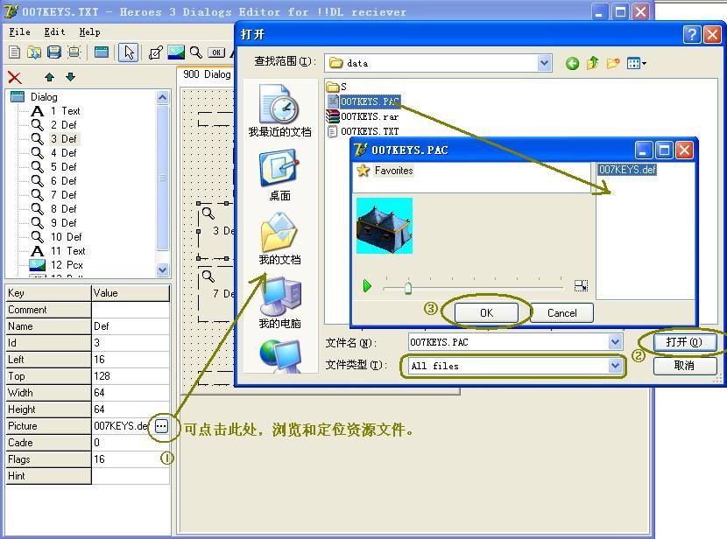Move item down with the down arrow
Viewport: 727px width, 539px height.
pos(70,78)
